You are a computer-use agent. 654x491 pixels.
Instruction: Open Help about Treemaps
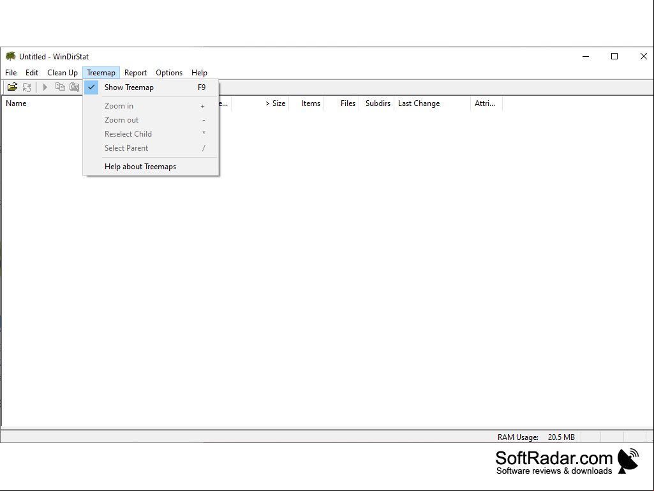(151, 167)
